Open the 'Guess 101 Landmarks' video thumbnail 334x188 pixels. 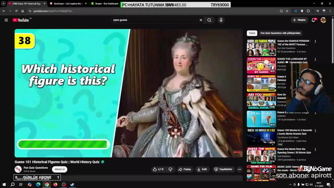[x=261, y=83]
